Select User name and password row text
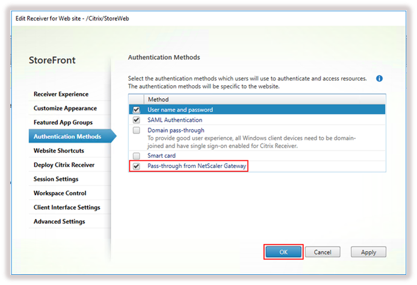Image resolution: width=417 pixels, height=285 pixels. [180, 110]
